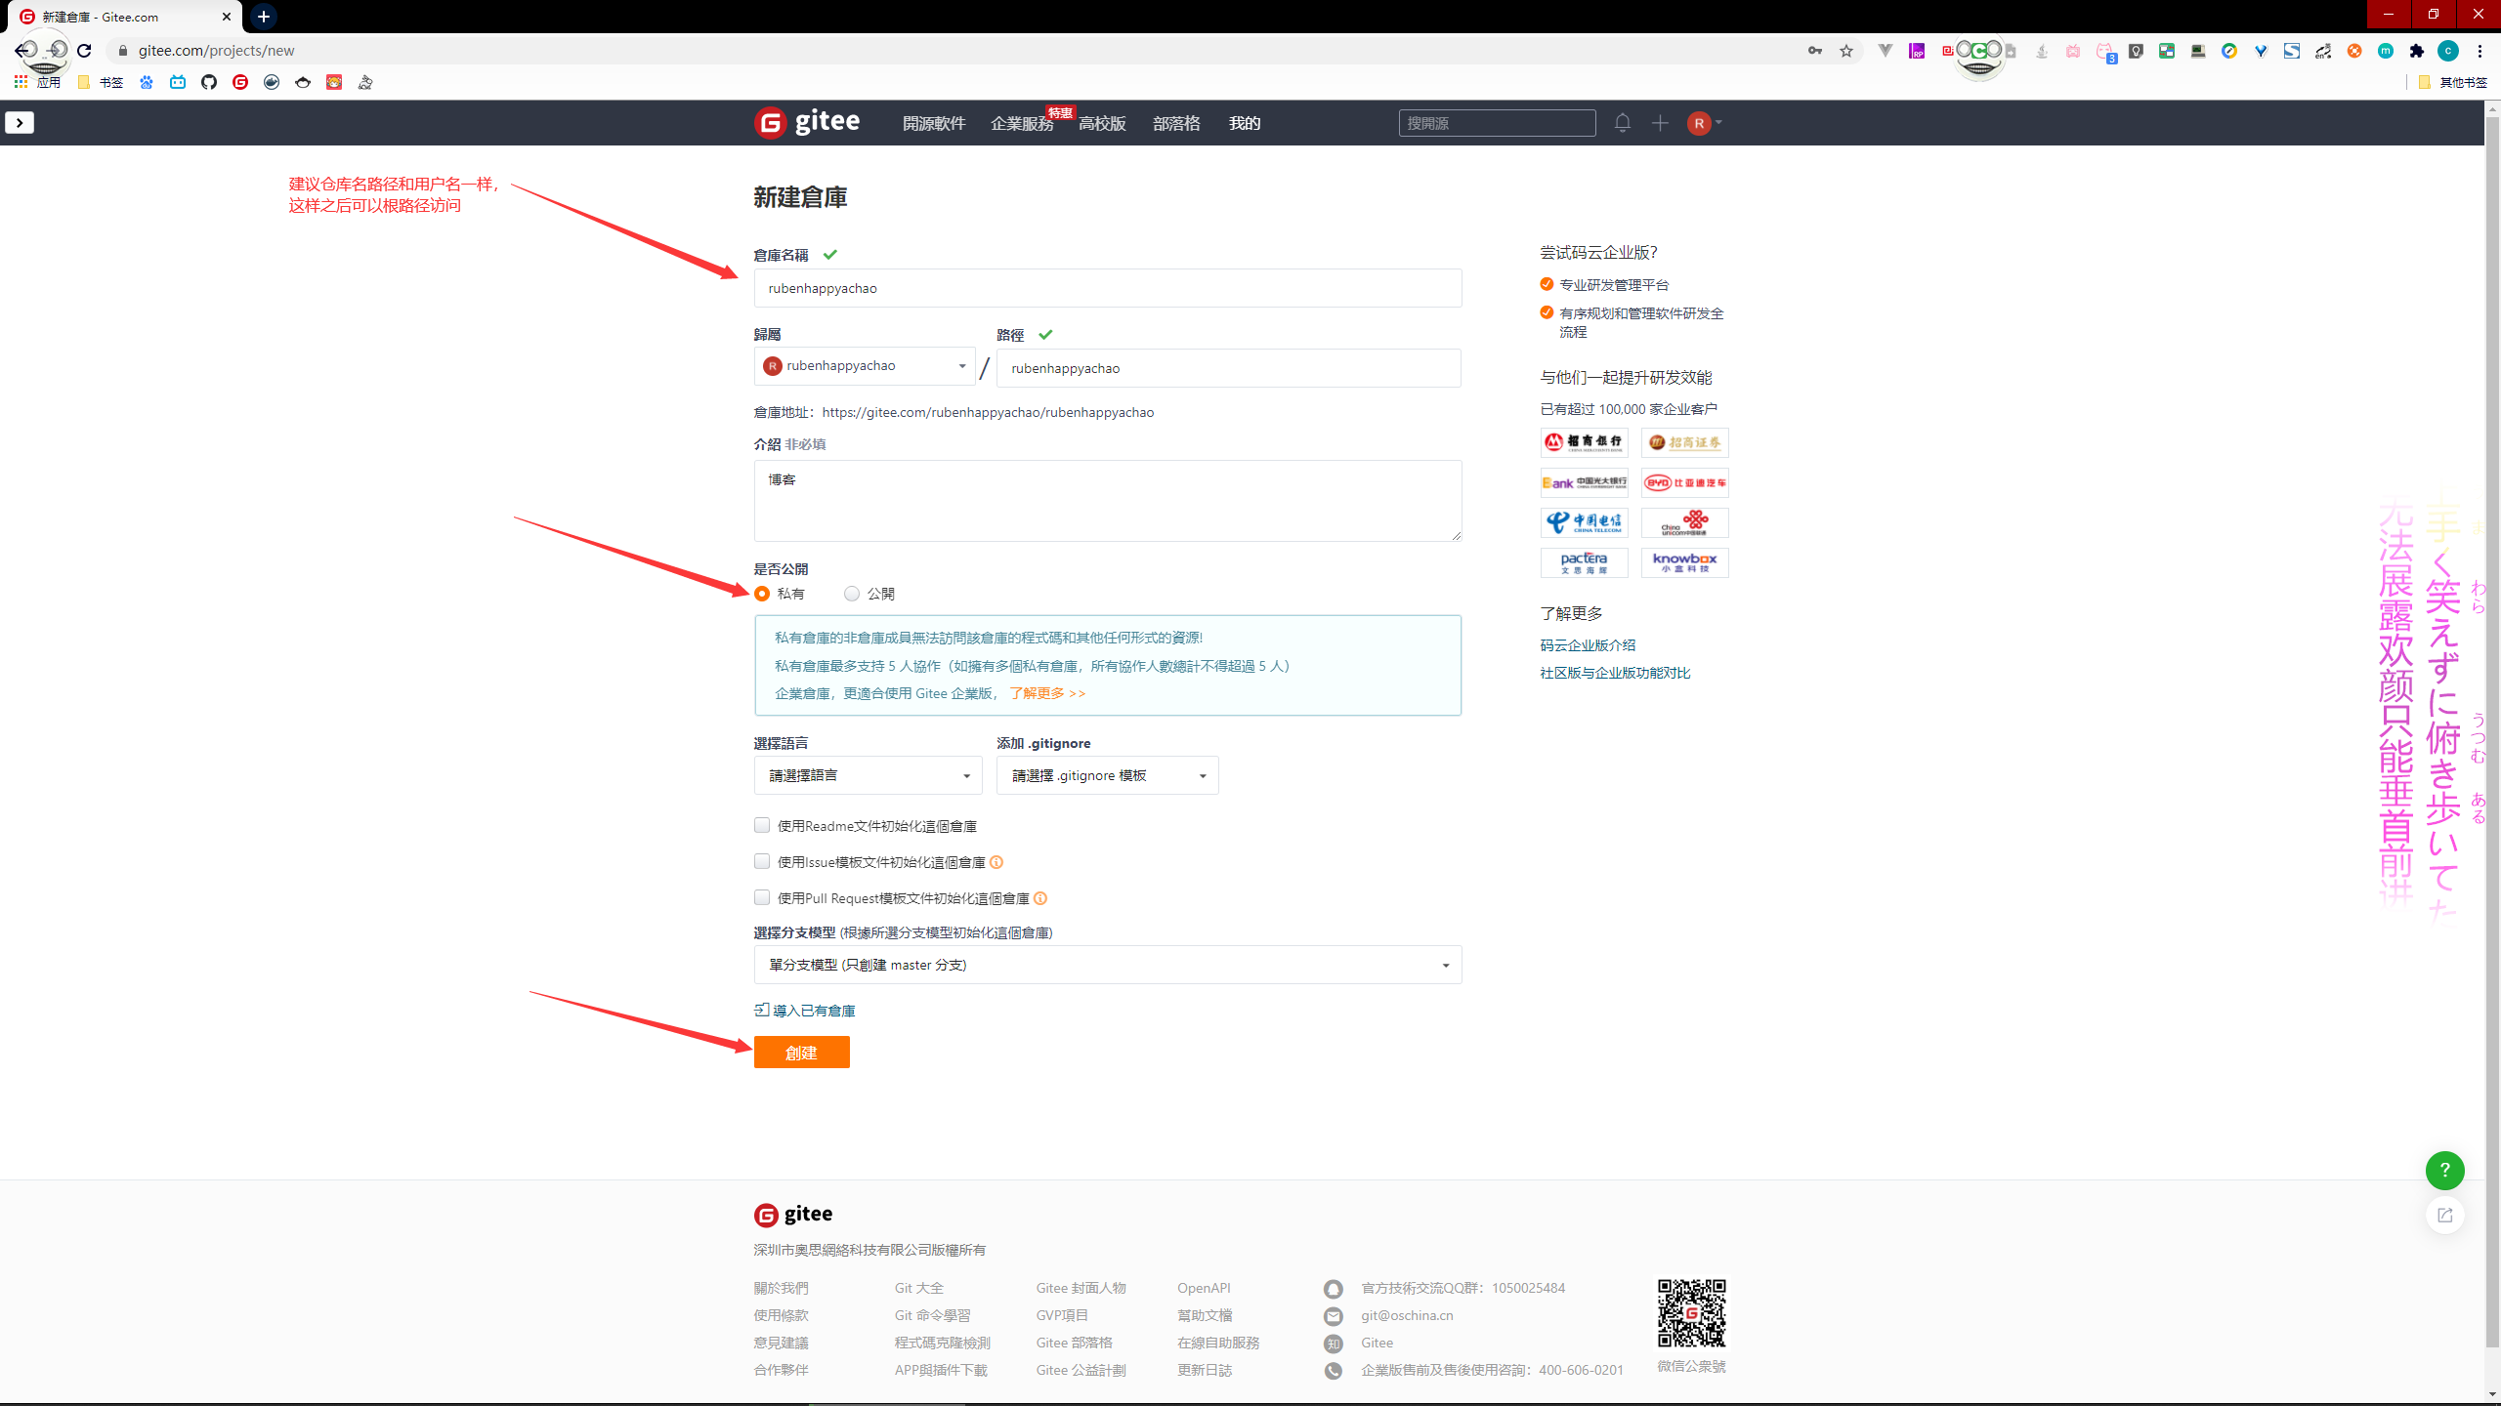Click the GitHub bookmark icon

pos(209,82)
